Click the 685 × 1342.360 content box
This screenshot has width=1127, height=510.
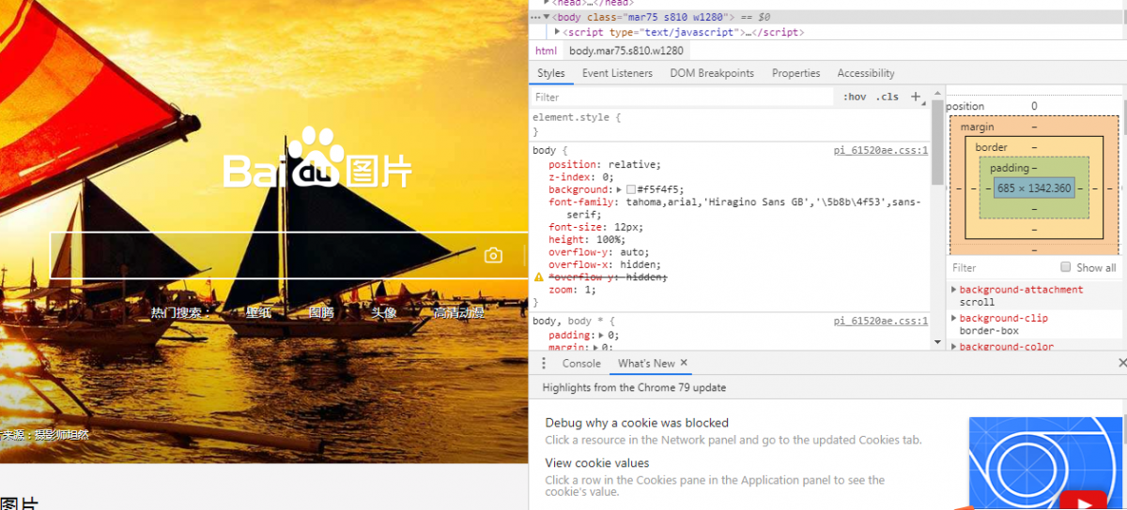pyautogui.click(x=1034, y=188)
